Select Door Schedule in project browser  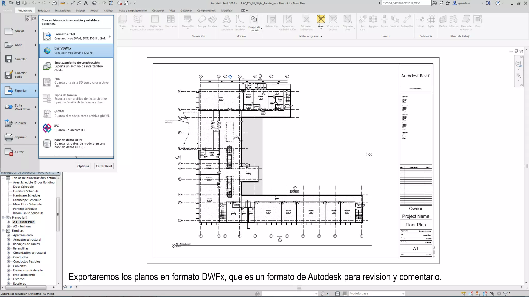tap(23, 187)
